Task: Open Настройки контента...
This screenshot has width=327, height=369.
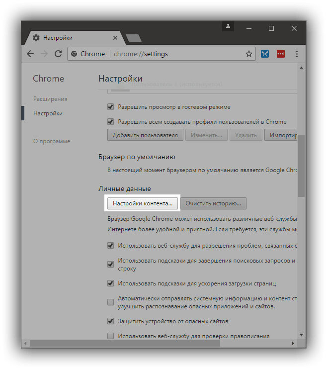Action: (x=142, y=203)
